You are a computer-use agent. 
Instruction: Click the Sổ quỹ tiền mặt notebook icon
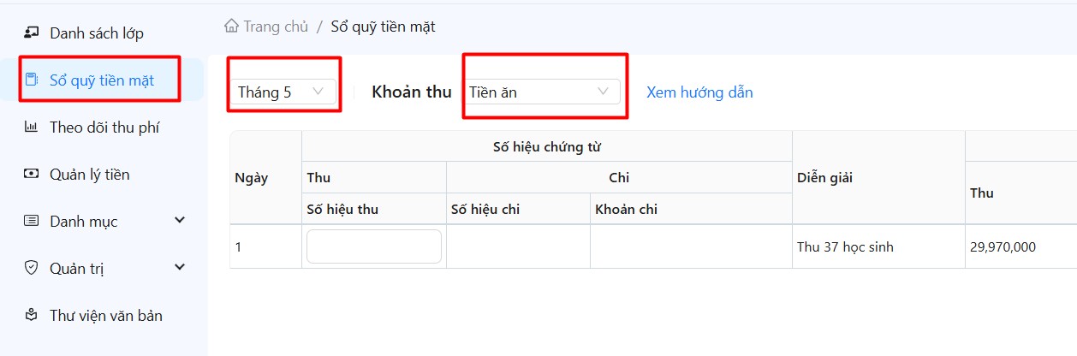32,80
